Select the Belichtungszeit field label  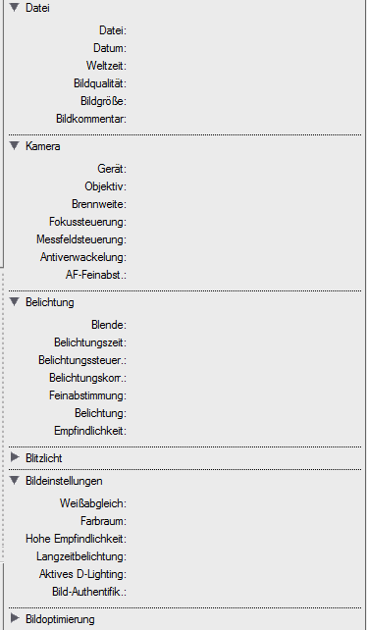(x=90, y=342)
